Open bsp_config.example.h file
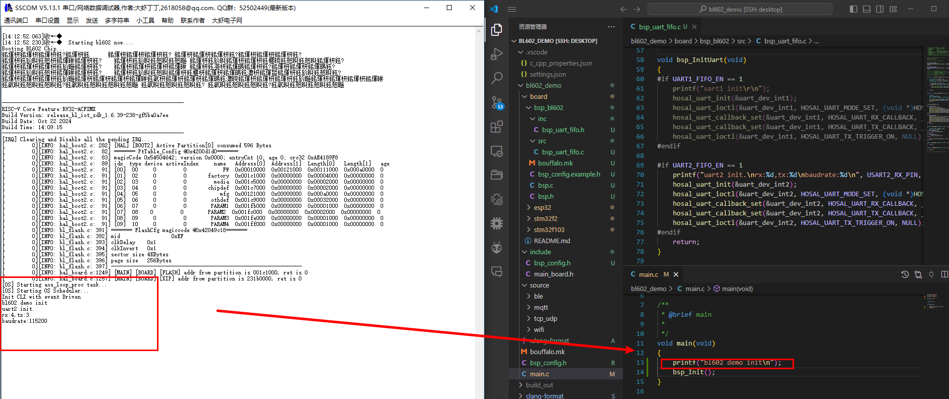 pyautogui.click(x=569, y=174)
